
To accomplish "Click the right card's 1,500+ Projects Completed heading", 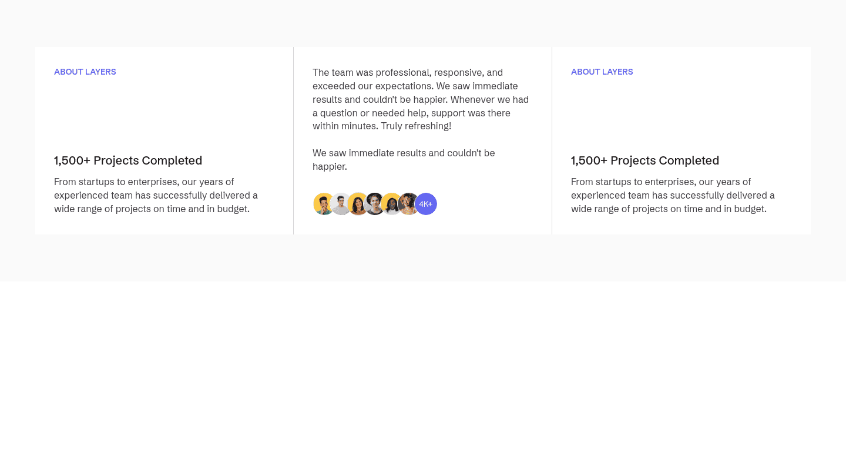I will coord(645,160).
